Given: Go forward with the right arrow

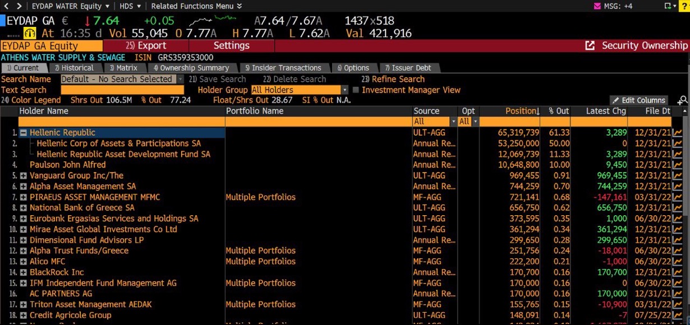Looking at the screenshot, I should pos(19,6).
